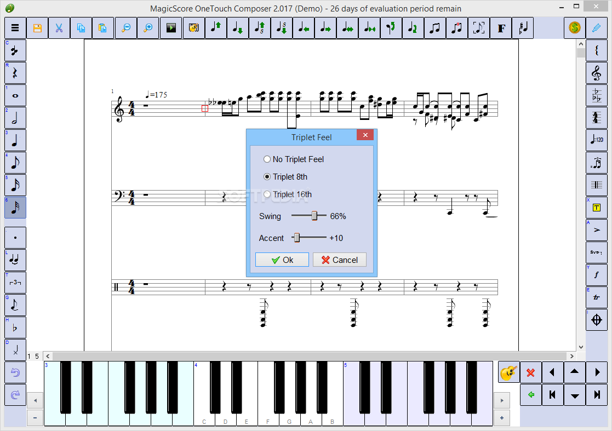Click the tempo quarter=120 icon
This screenshot has width=612, height=431.
coord(597,140)
